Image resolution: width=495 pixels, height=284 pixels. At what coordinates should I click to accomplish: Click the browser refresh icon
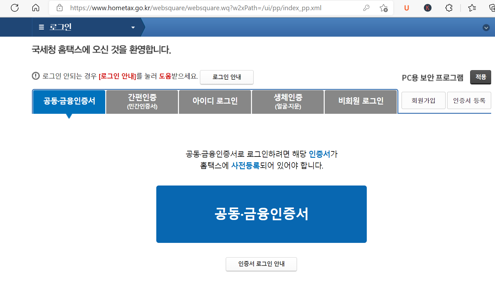15,8
